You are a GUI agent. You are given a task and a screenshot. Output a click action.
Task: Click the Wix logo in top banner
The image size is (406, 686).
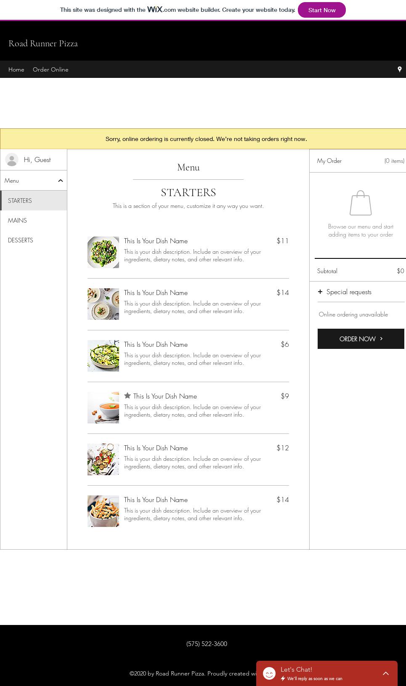click(x=154, y=9)
